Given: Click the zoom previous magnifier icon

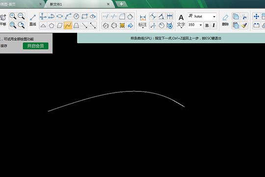Looking at the screenshot, I should 21,25.
